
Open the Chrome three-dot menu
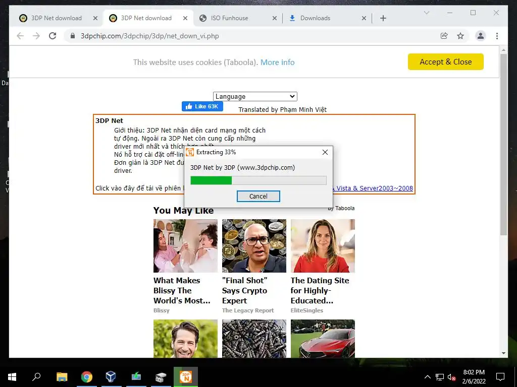tap(497, 36)
